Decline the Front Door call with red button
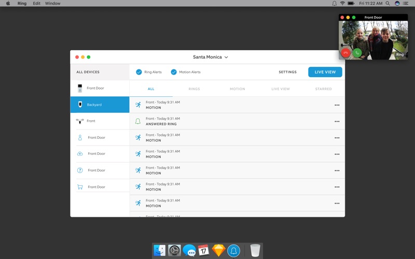 345,53
